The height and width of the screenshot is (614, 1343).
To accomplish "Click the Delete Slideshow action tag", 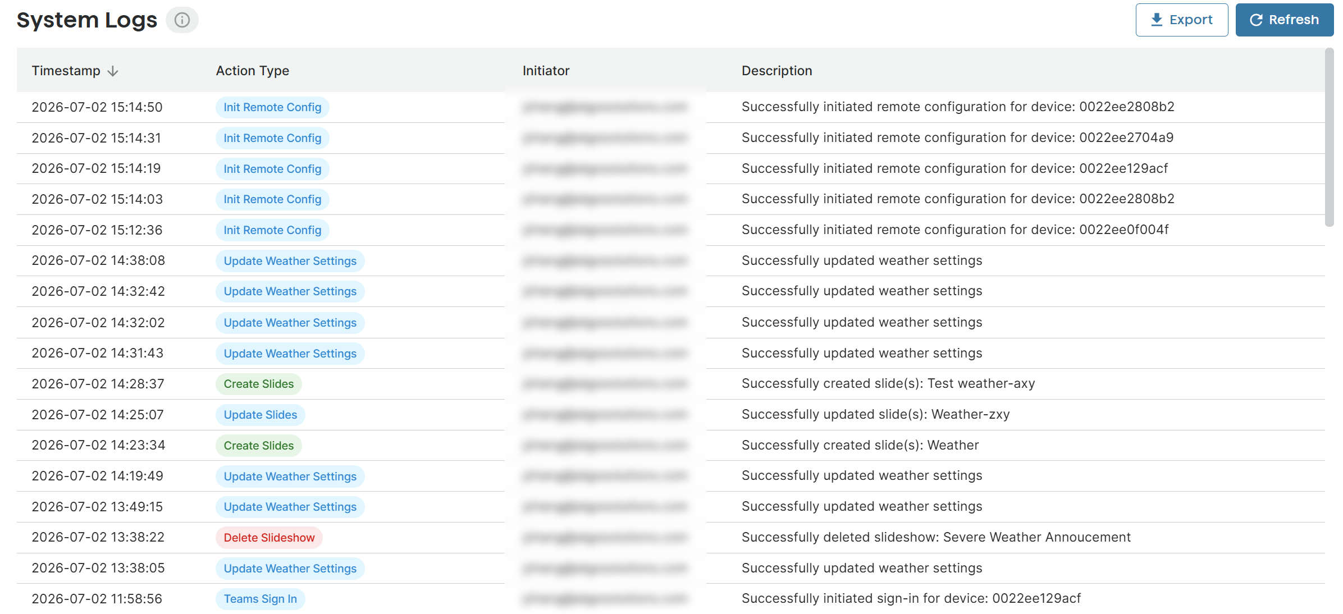I will 269,538.
